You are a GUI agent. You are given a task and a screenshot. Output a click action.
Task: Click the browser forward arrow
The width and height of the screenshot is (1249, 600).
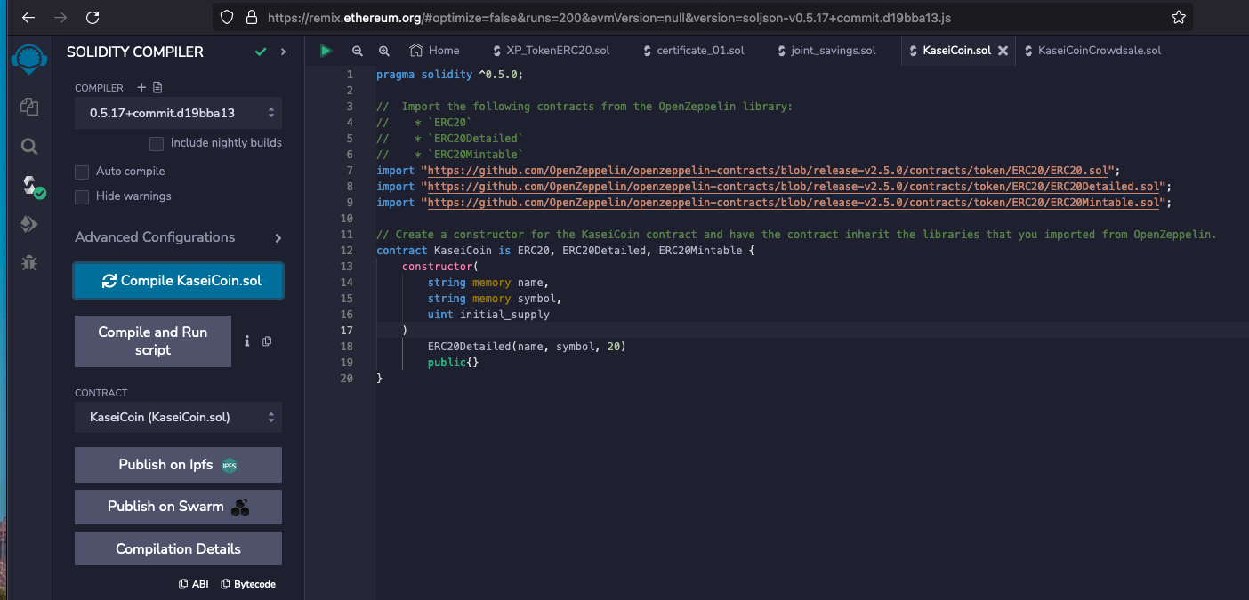point(60,17)
